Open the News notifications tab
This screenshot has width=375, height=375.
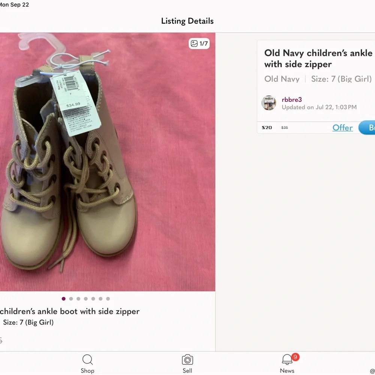click(287, 364)
